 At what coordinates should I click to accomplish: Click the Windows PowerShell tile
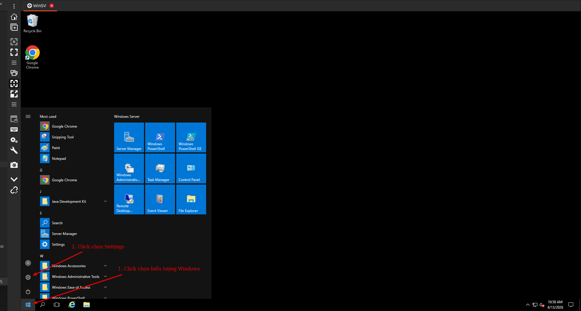pyautogui.click(x=160, y=137)
